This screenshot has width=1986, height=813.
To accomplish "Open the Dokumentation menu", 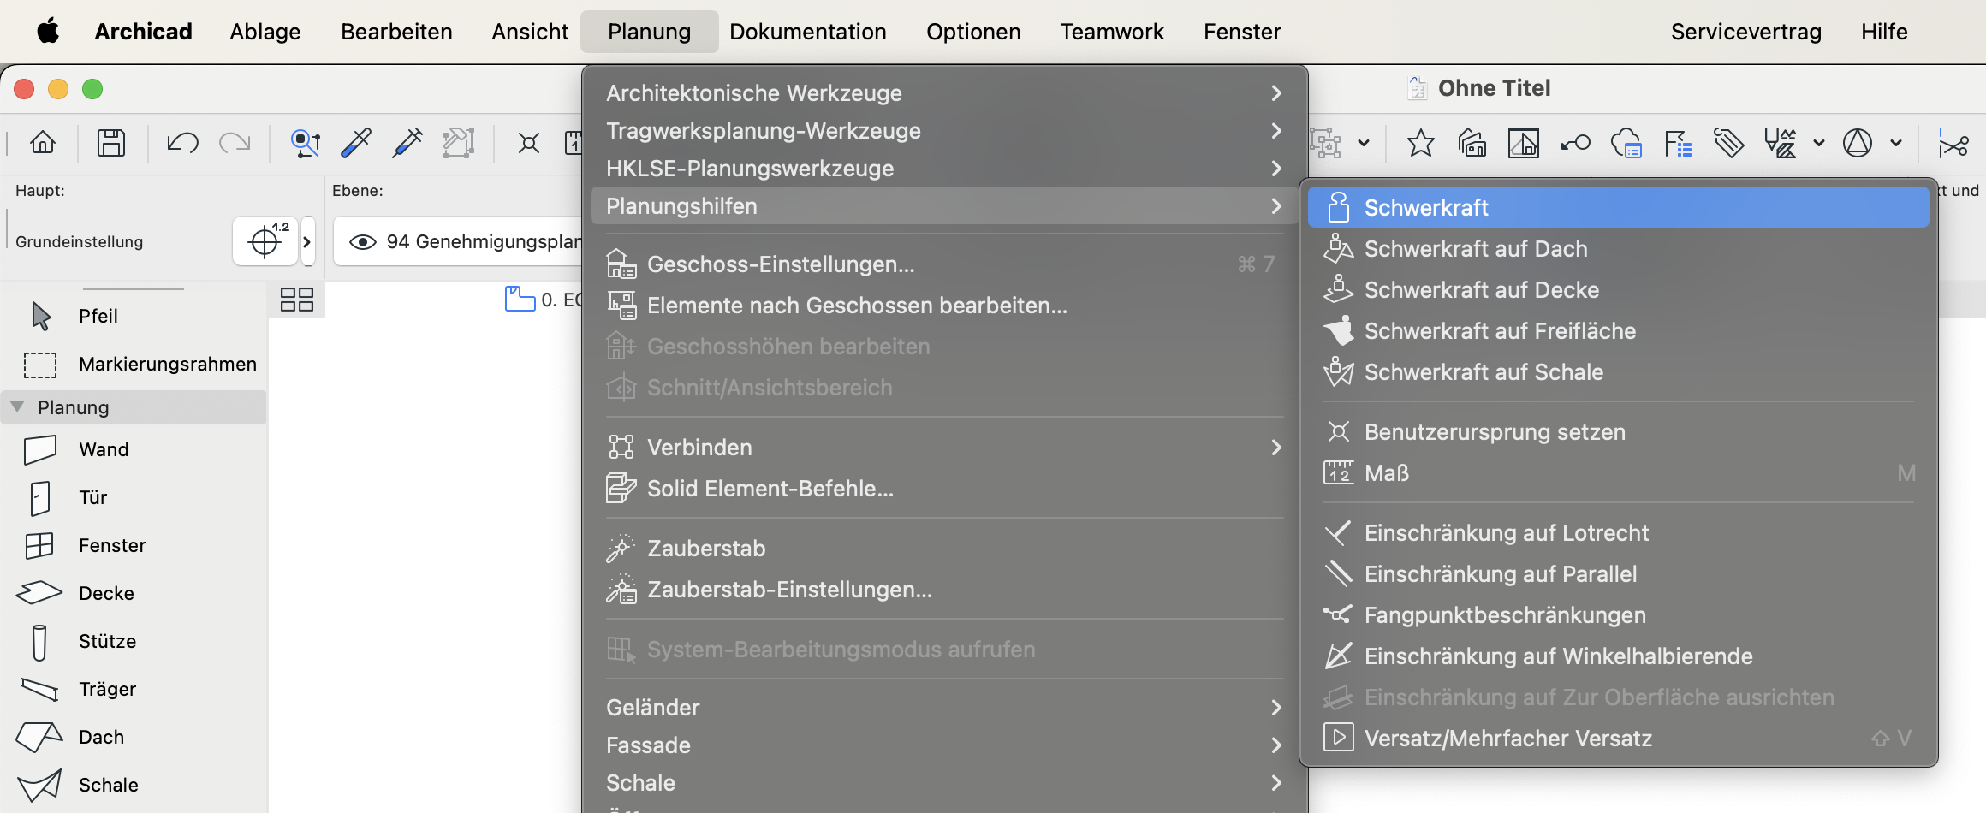I will [x=807, y=32].
